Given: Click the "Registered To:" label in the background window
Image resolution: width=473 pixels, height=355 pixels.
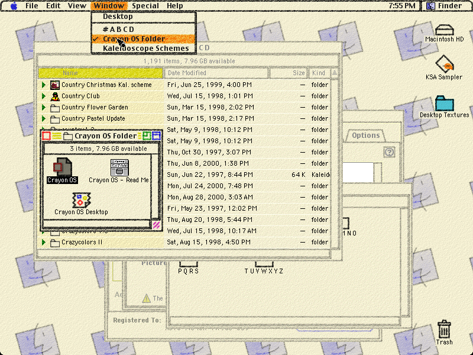Looking at the screenshot, I should click(x=137, y=320).
